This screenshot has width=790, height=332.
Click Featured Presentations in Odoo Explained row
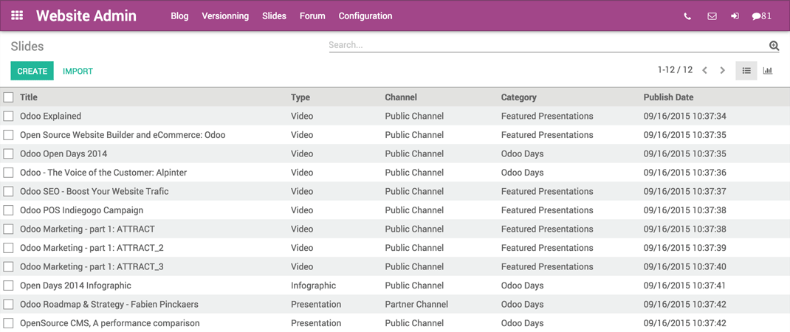point(547,117)
